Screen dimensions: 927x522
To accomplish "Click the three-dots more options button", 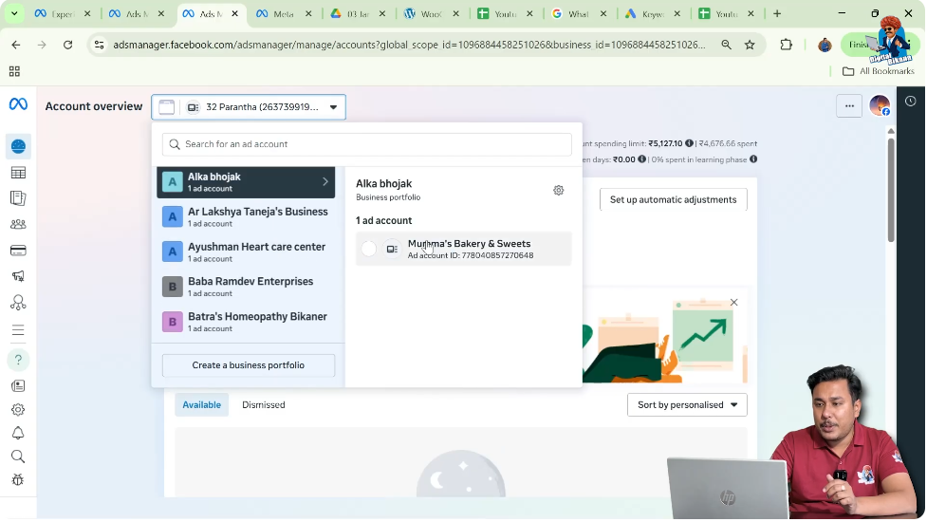I will 849,106.
